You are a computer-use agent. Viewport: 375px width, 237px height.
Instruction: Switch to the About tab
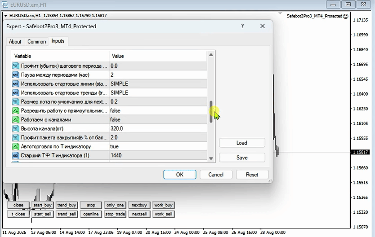click(15, 42)
